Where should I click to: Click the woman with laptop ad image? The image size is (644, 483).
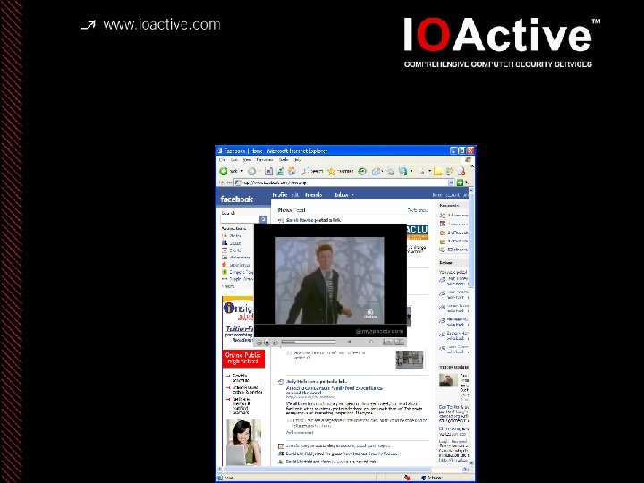(x=243, y=443)
